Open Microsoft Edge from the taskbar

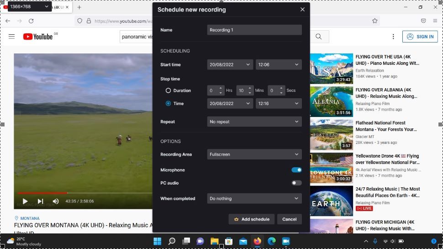point(271,241)
